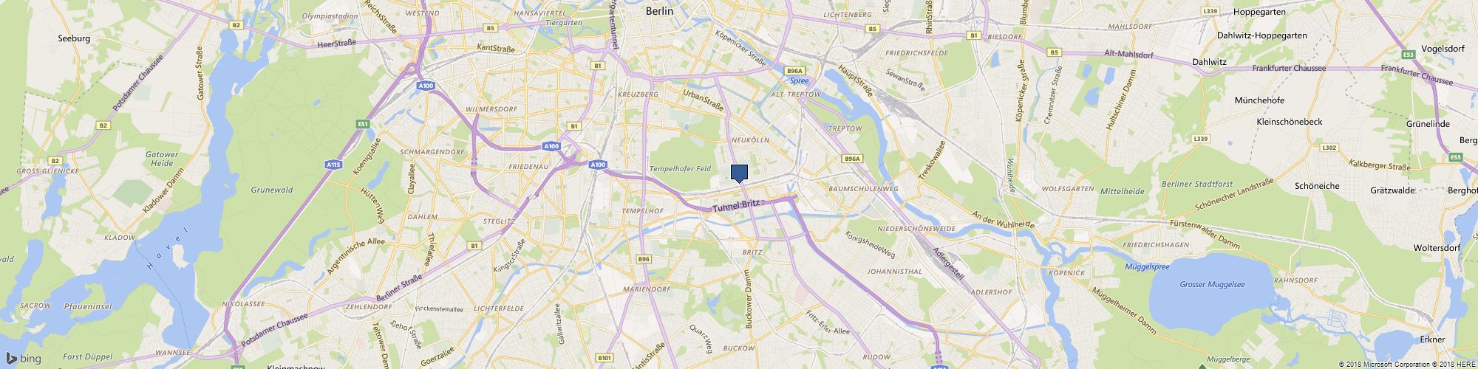
Task: Click the B96A road shield near Treptow
Action: click(x=852, y=159)
